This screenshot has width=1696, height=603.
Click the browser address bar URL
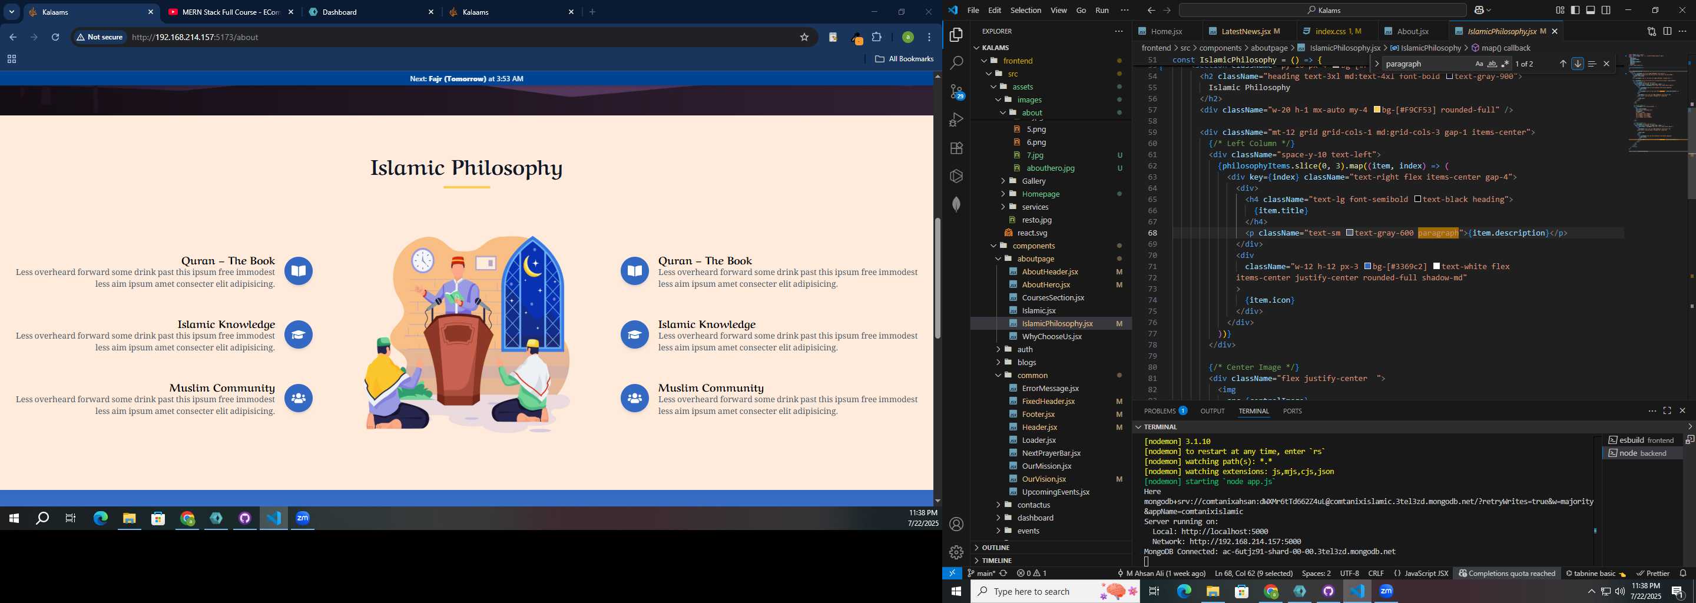[x=195, y=38]
